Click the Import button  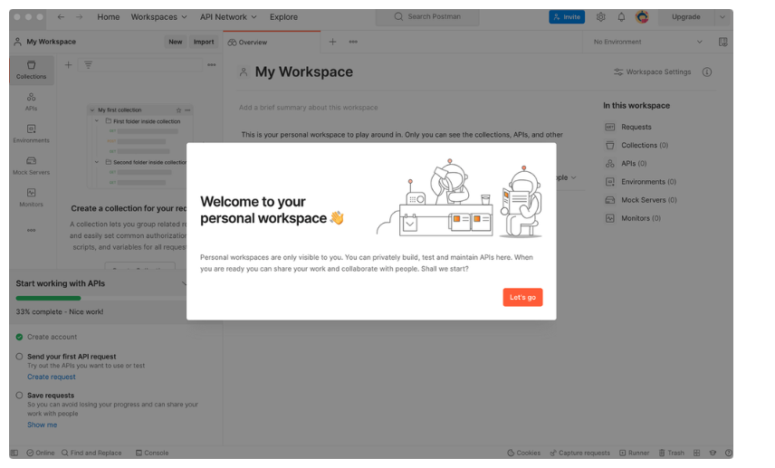coord(204,42)
